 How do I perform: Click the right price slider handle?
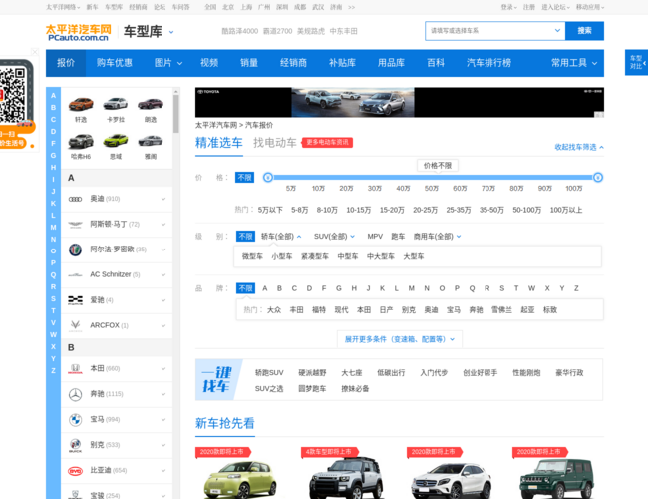(x=597, y=178)
